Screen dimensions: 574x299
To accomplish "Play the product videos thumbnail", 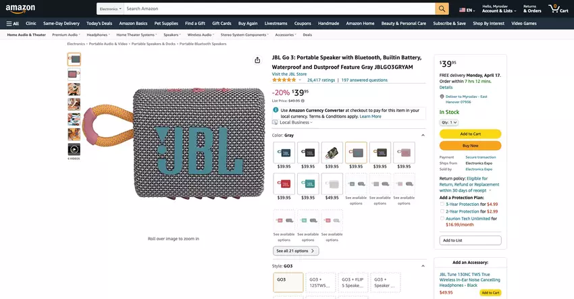I will tap(74, 149).
